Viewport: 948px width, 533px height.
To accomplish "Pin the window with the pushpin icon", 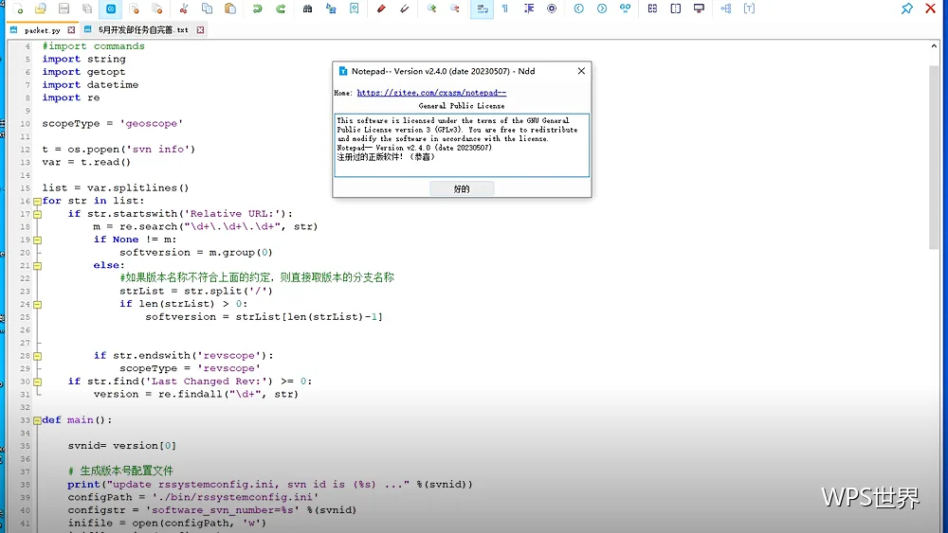I will click(x=907, y=9).
